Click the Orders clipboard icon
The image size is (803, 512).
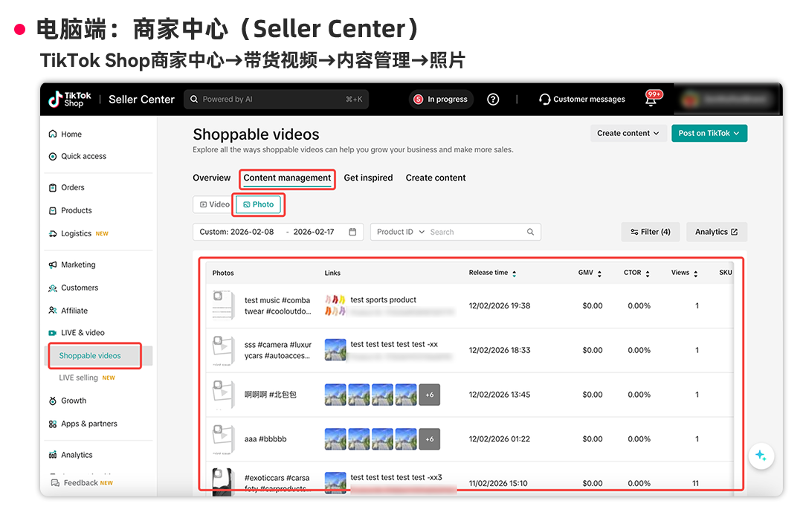(52, 187)
